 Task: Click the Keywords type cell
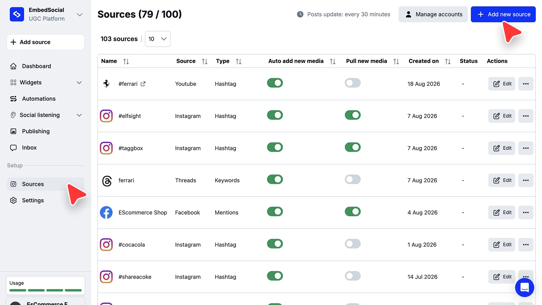[x=227, y=180]
